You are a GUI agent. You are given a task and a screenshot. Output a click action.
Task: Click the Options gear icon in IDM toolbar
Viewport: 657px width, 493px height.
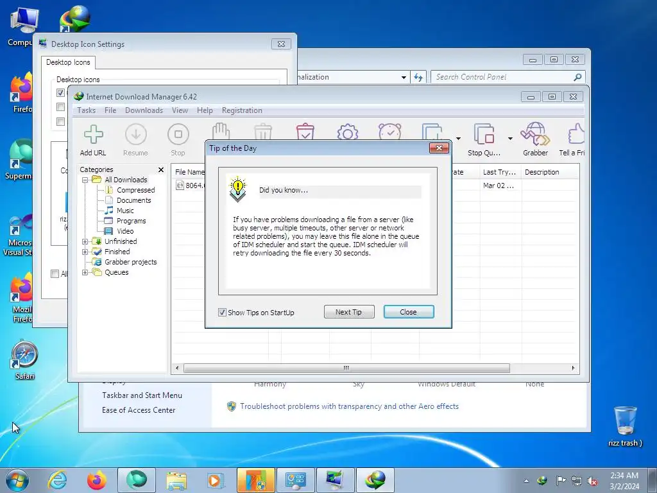[347, 131]
